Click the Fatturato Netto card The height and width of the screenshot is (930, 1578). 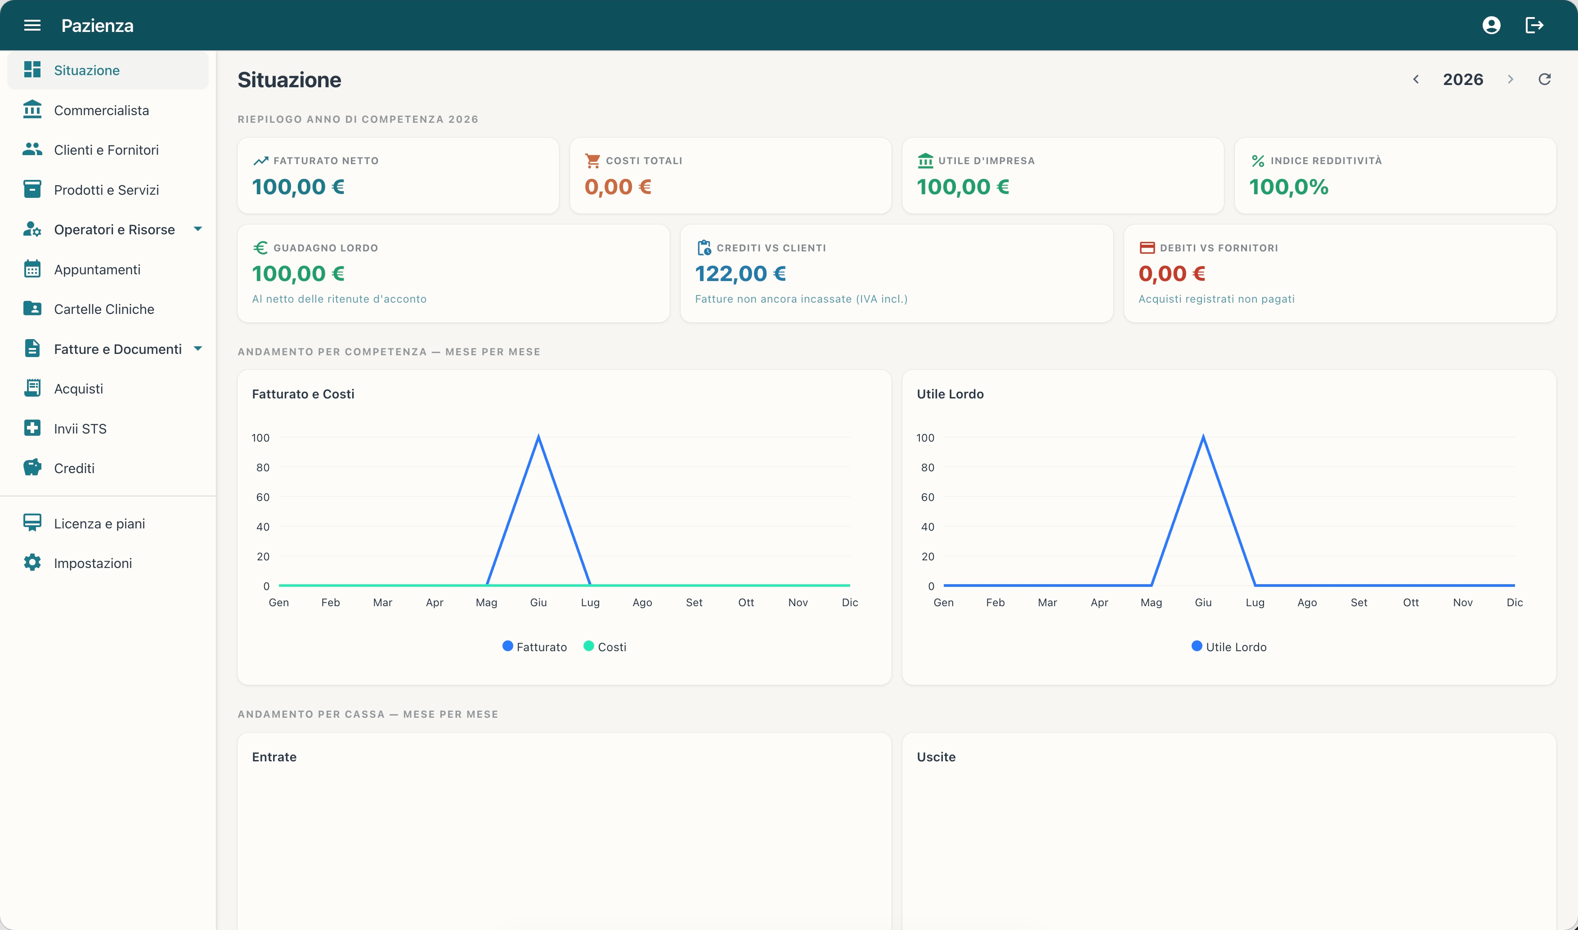pos(398,175)
